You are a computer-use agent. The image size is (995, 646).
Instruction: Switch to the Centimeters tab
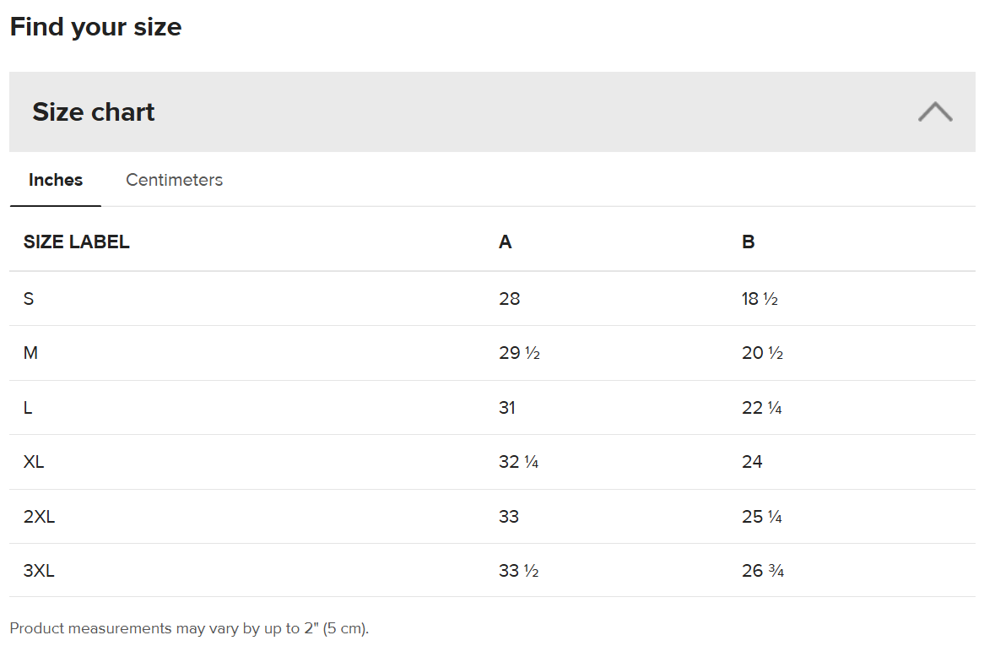[174, 180]
